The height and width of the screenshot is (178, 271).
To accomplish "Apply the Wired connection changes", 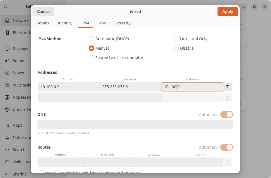I will [x=227, y=12].
